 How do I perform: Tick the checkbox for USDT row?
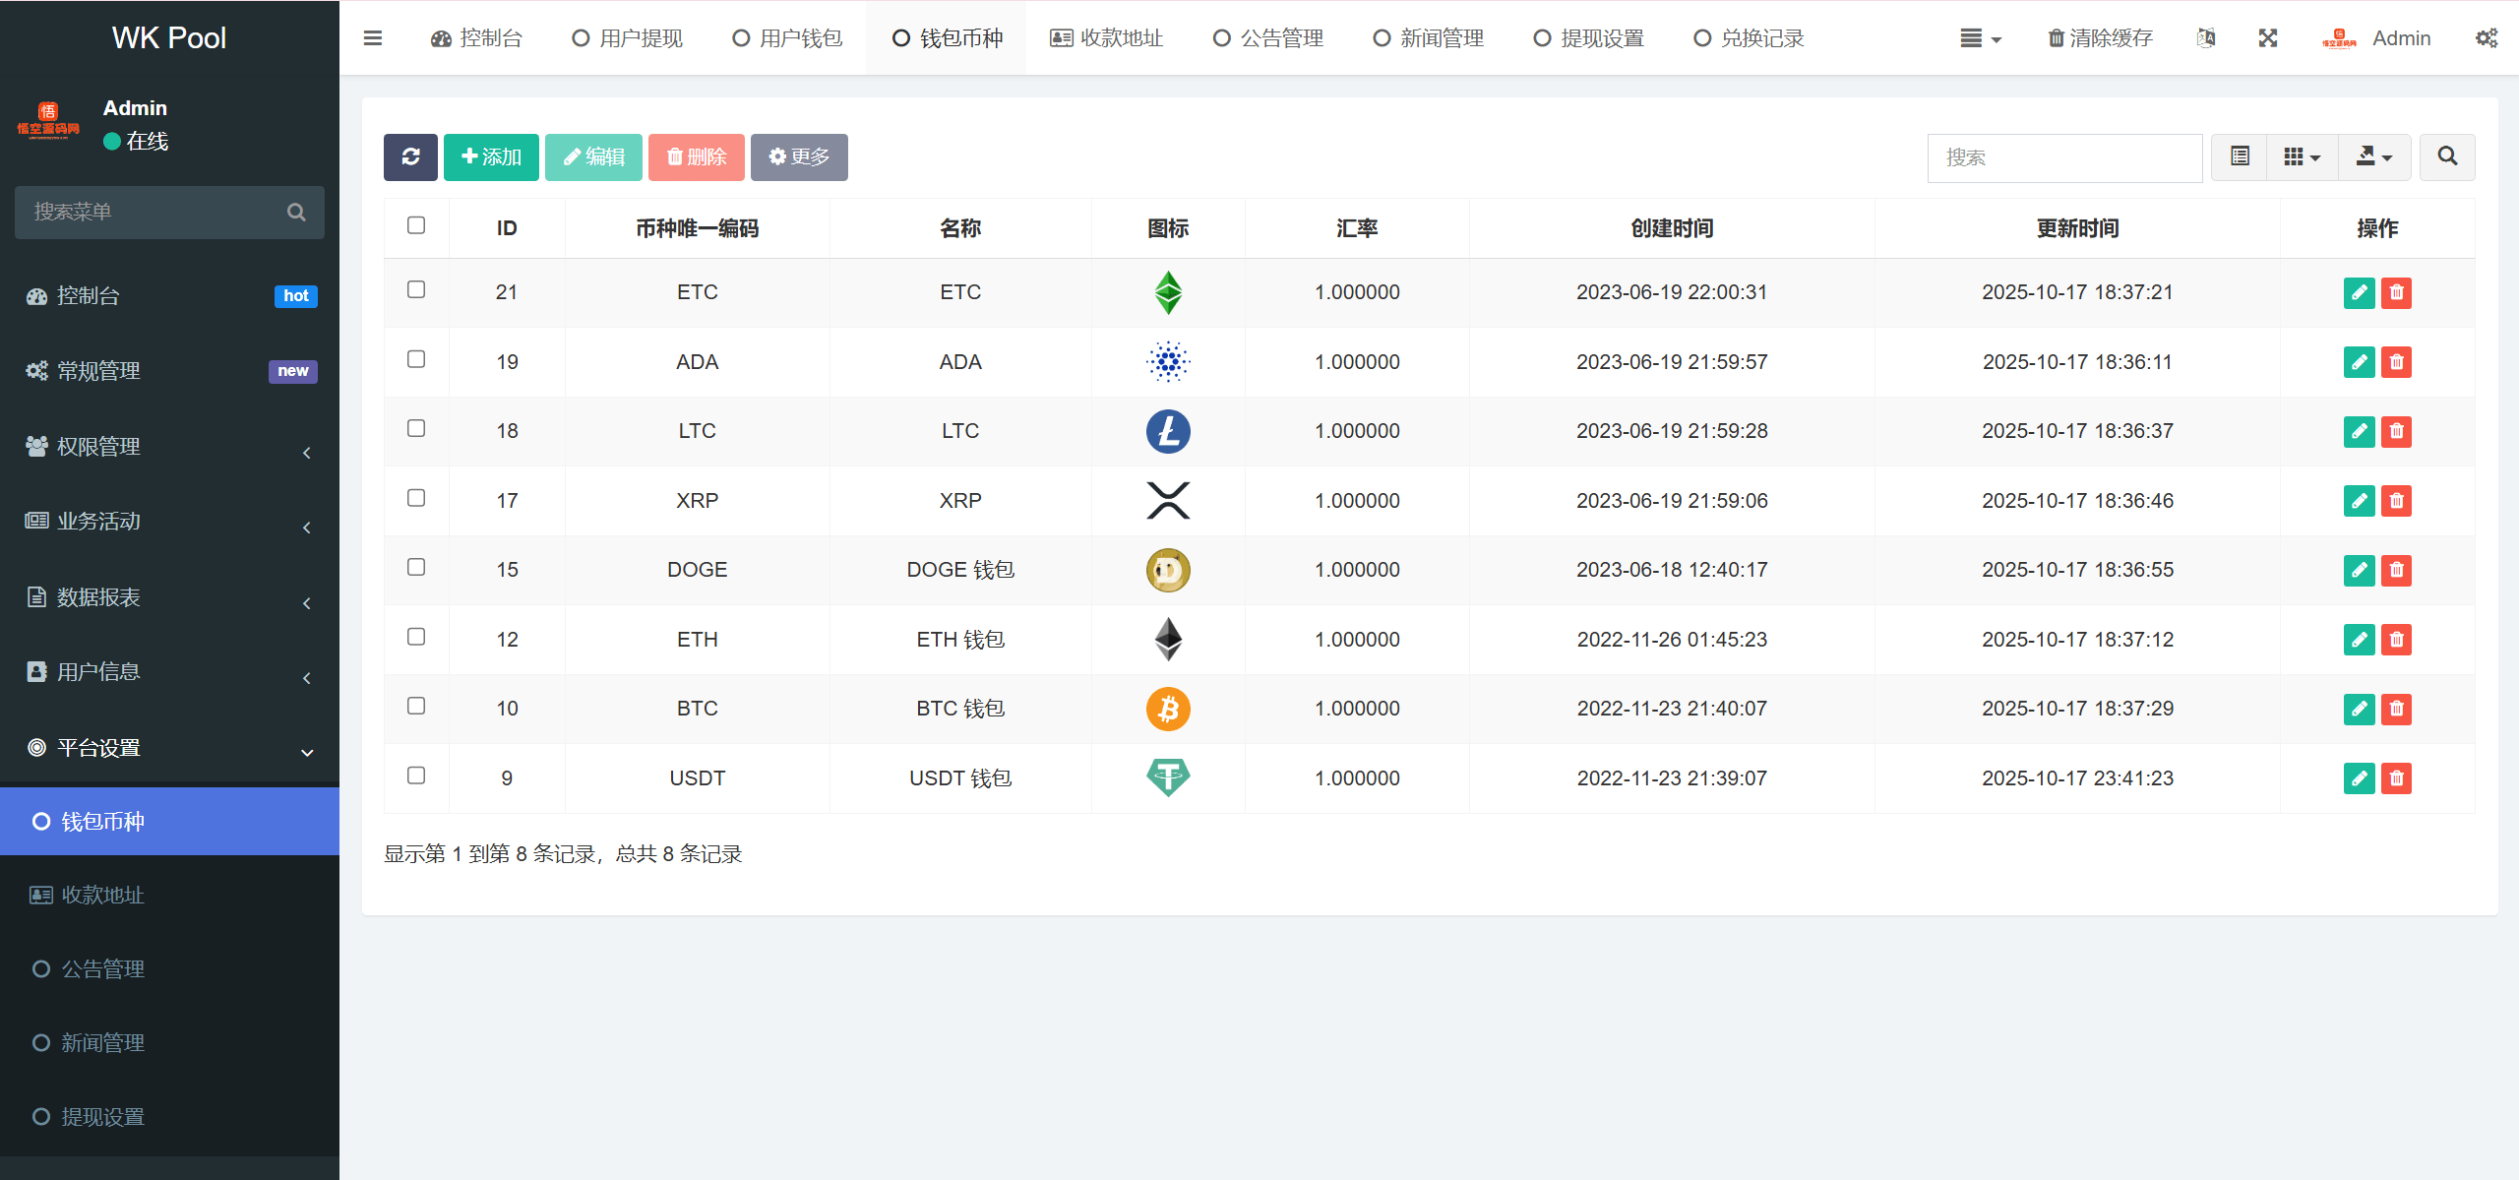[416, 776]
